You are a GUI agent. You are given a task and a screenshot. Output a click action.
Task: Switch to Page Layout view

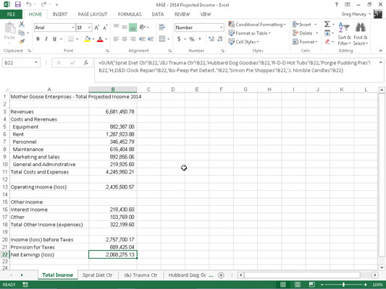point(298,285)
